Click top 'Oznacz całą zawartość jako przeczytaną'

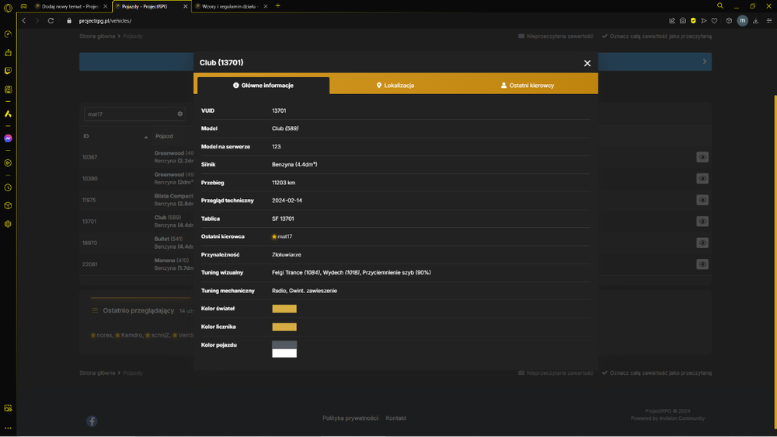[x=657, y=37]
